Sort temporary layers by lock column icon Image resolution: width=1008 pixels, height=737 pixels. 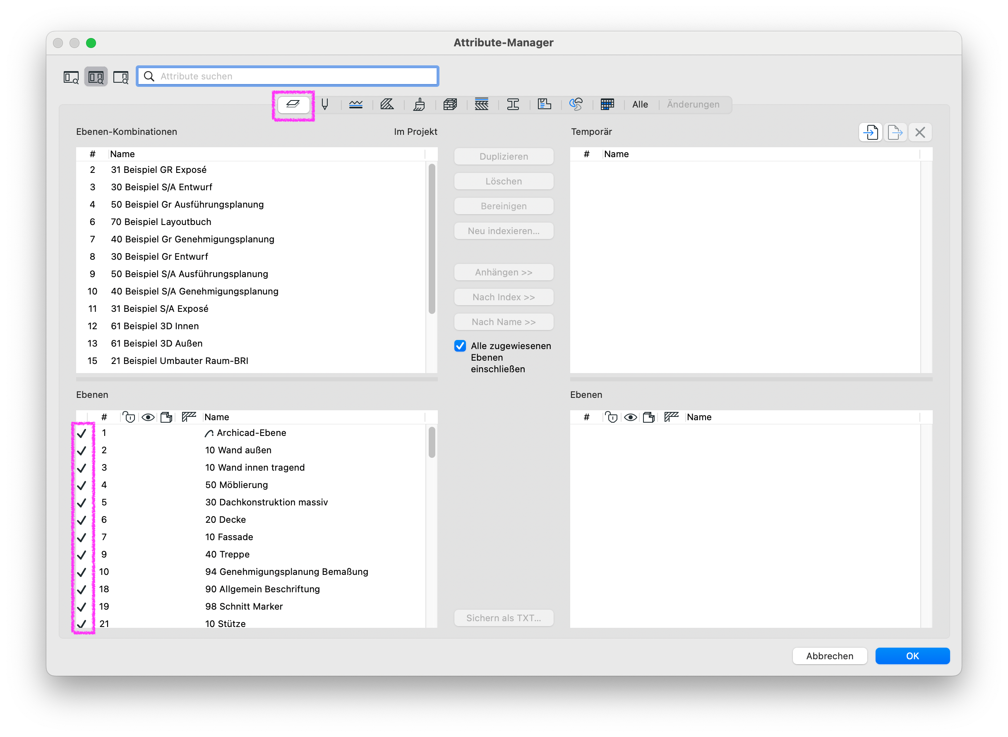[x=611, y=417]
